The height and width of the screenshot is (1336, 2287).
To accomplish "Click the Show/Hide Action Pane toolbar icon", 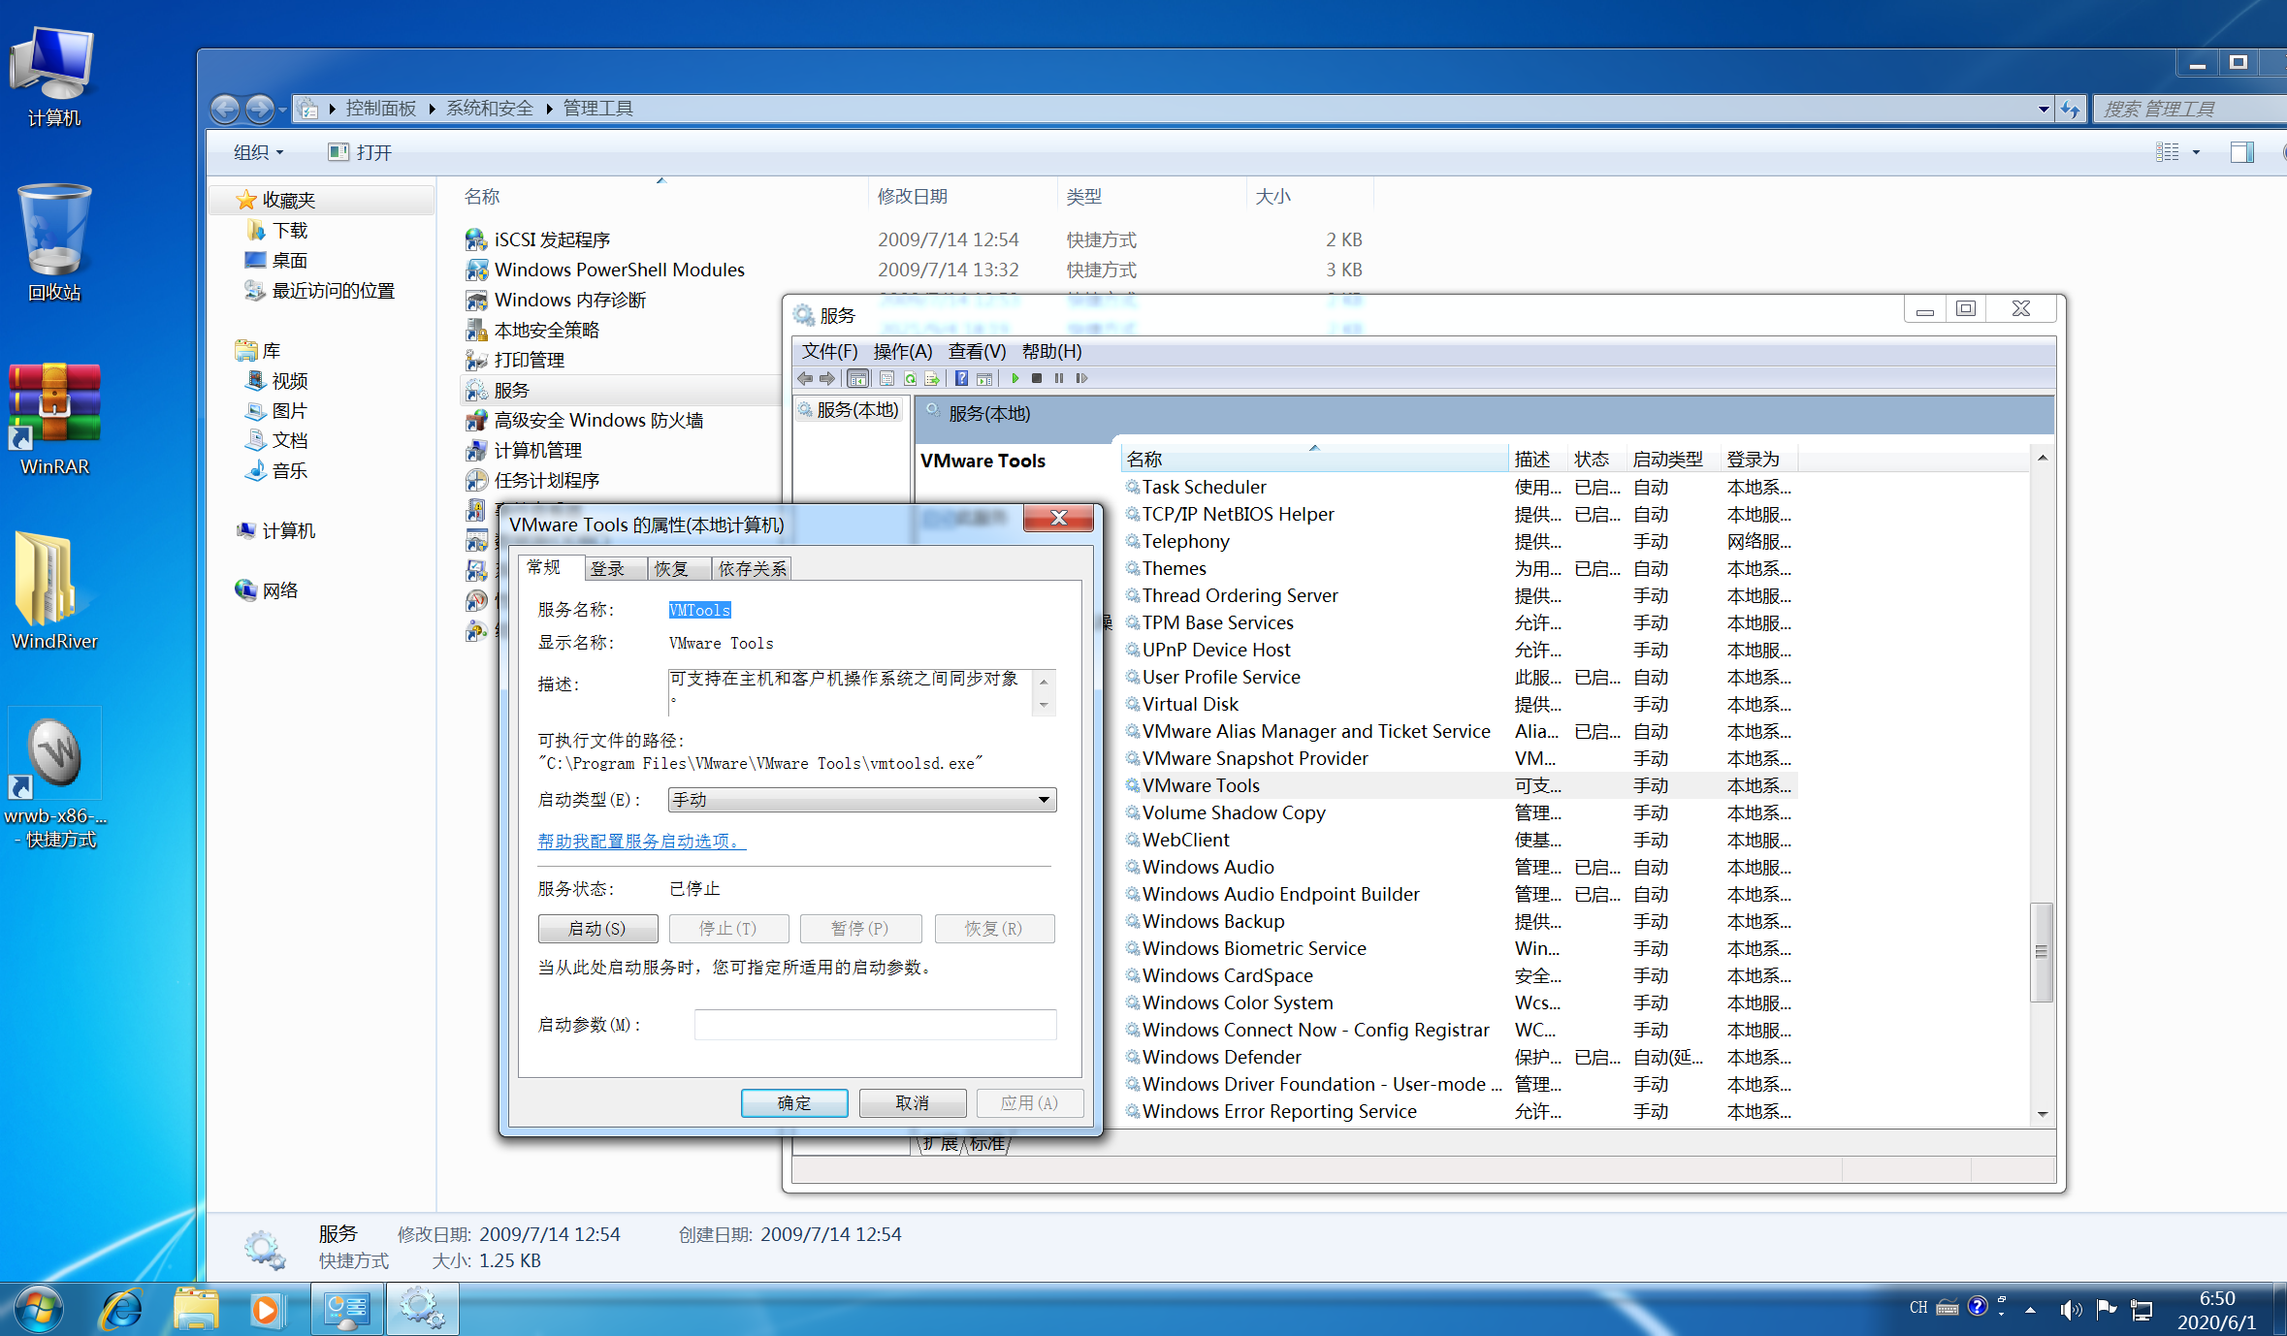I will coord(984,378).
